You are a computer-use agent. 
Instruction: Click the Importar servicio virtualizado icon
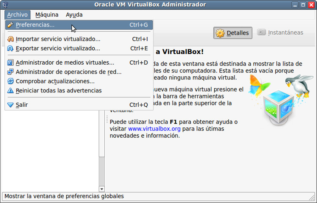click(x=10, y=39)
